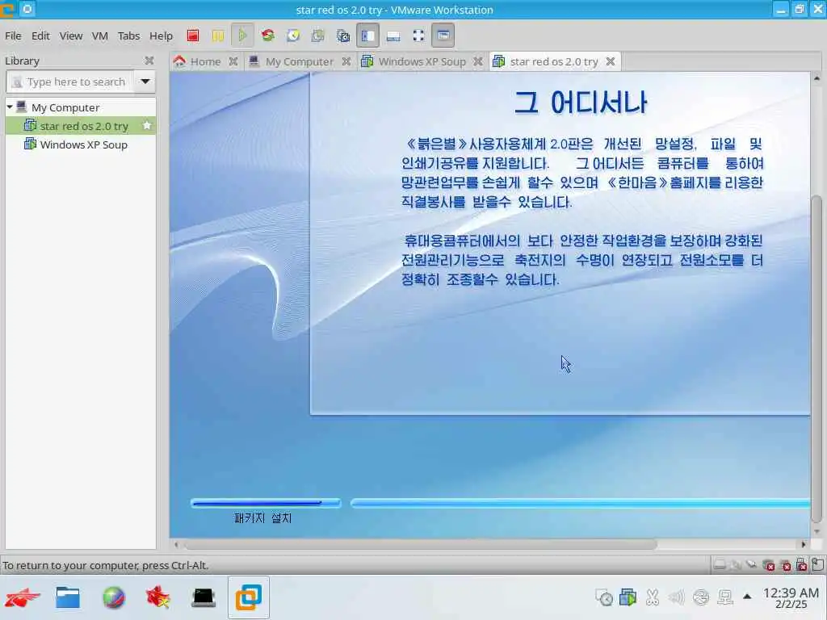Toggle the thumbnail bar view button
827x620 pixels.
[x=393, y=36]
